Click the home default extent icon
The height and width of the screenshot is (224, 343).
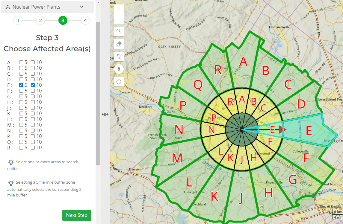(x=119, y=56)
